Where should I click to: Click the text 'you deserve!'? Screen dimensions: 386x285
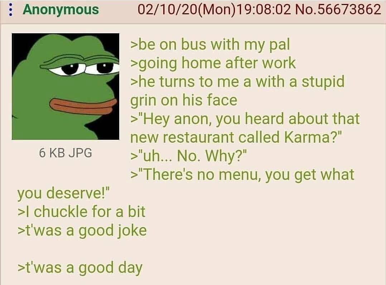tap(63, 193)
